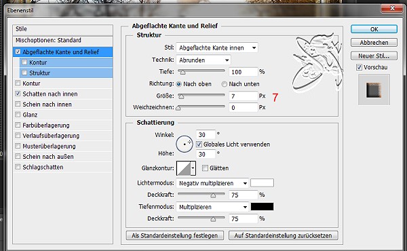Click the angle dial for Winkel
The height and width of the screenshot is (251, 407).
(185, 144)
